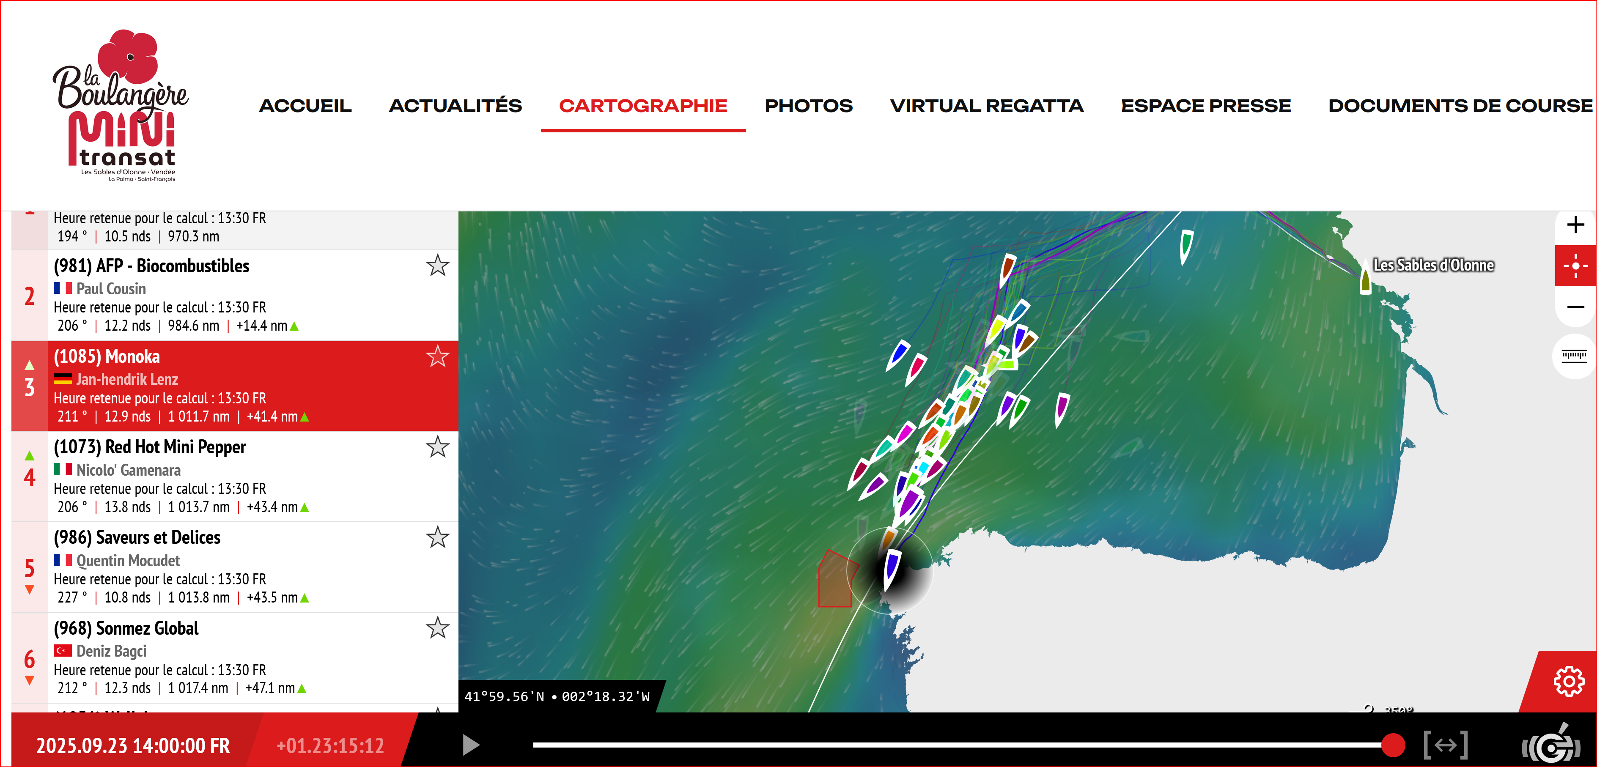Click La Boulangère Mini Transat logo
The width and height of the screenshot is (1597, 767).
[x=121, y=105]
